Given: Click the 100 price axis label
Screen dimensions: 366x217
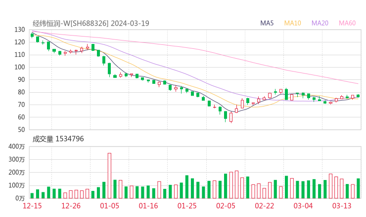Looking at the screenshot, I should click(20, 67).
